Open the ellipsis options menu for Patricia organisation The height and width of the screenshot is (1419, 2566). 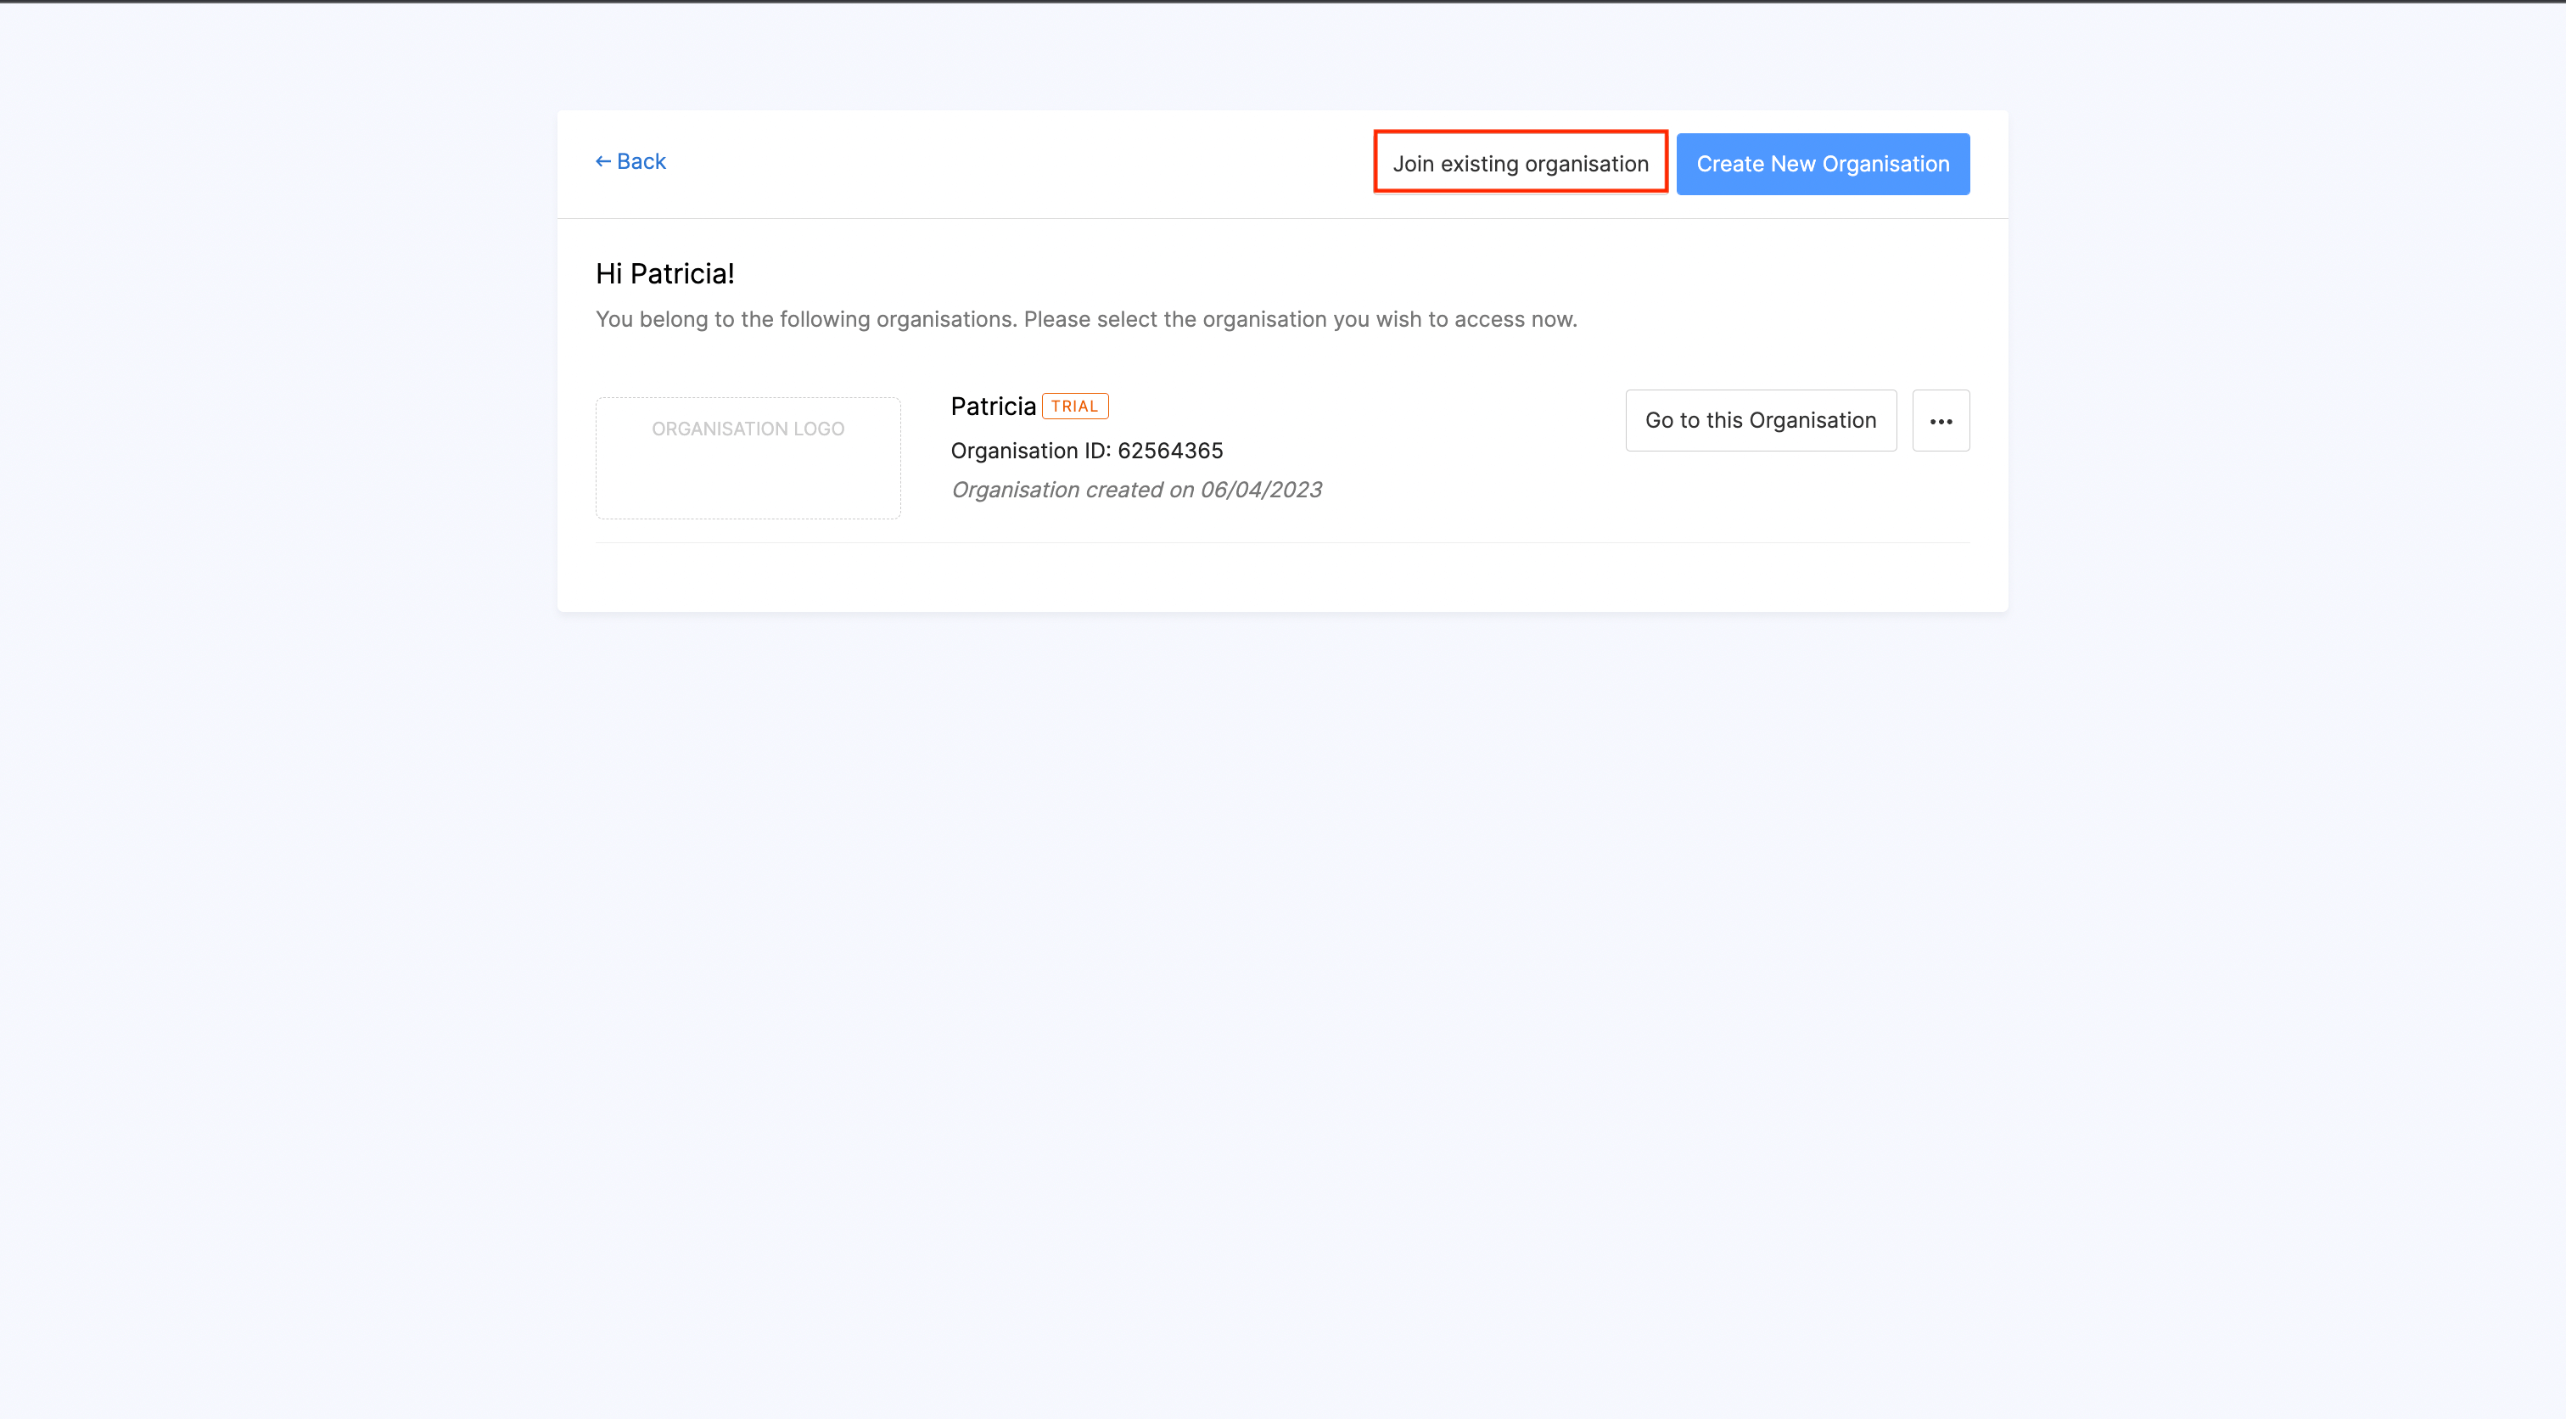tap(1941, 419)
